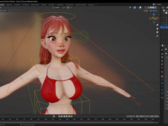Open the Render properties tab
The image size is (168, 126).
162,54
